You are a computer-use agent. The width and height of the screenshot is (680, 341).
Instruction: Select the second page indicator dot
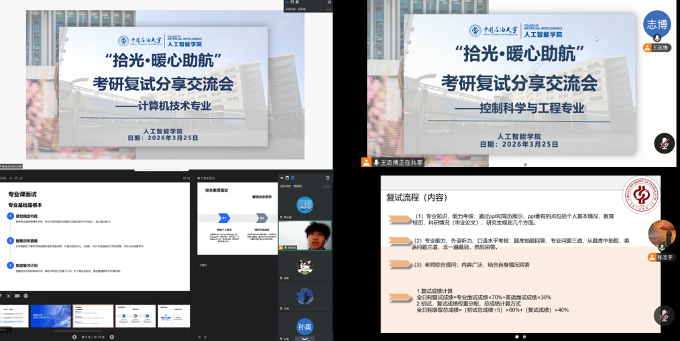[x=524, y=336]
